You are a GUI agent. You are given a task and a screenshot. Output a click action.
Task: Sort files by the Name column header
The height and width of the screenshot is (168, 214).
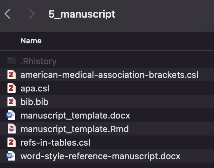(x=31, y=41)
